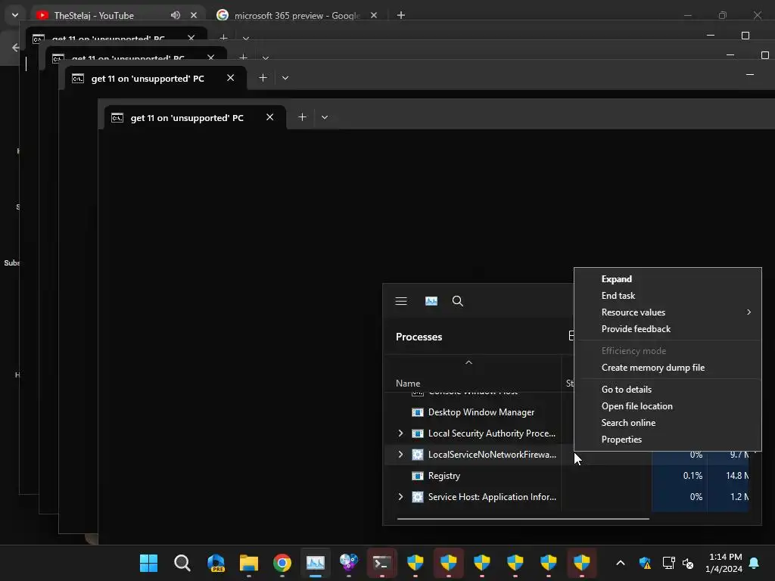Image resolution: width=775 pixels, height=581 pixels.
Task: Sort processes by the Name column header
Action: pyautogui.click(x=408, y=384)
